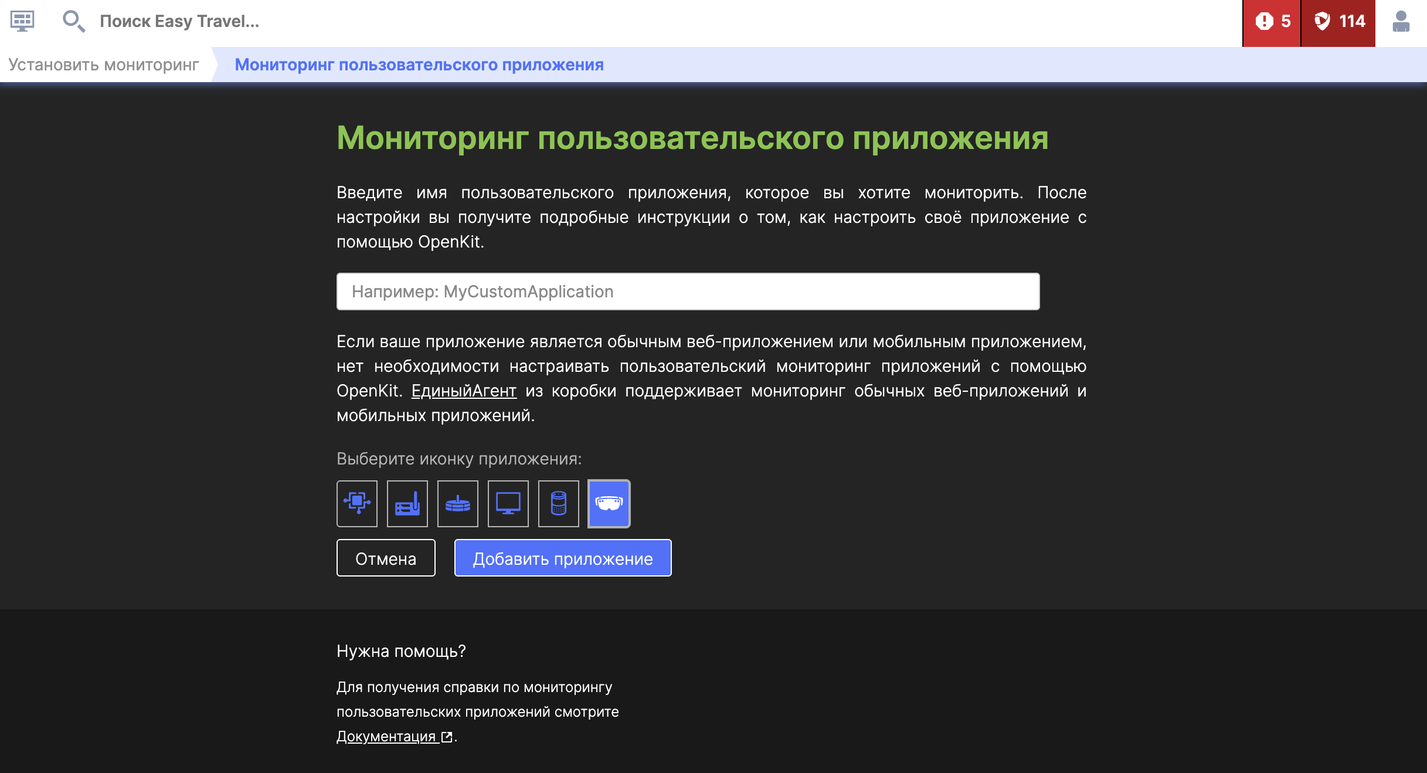
Task: Open the security shield badge showing 114
Action: [1338, 22]
